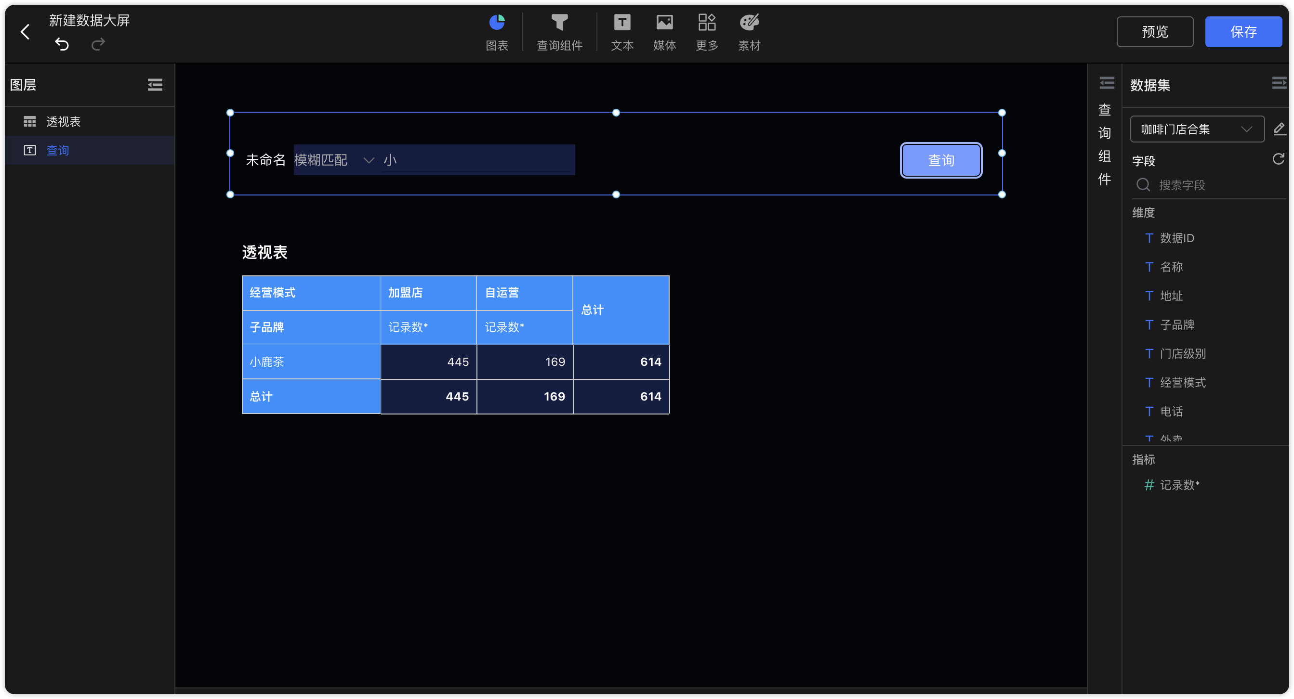Focus the 搜索字段 search field
1294x699 pixels.
click(1210, 185)
